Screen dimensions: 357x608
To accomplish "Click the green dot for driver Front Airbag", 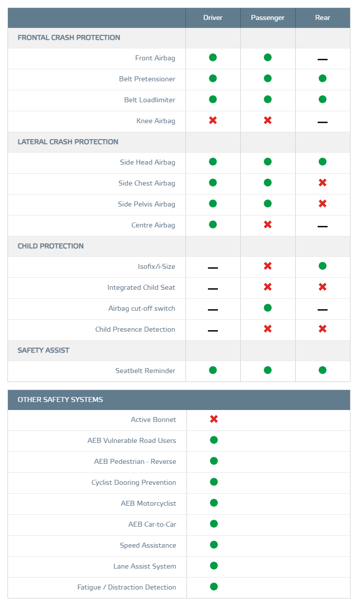I will point(213,57).
